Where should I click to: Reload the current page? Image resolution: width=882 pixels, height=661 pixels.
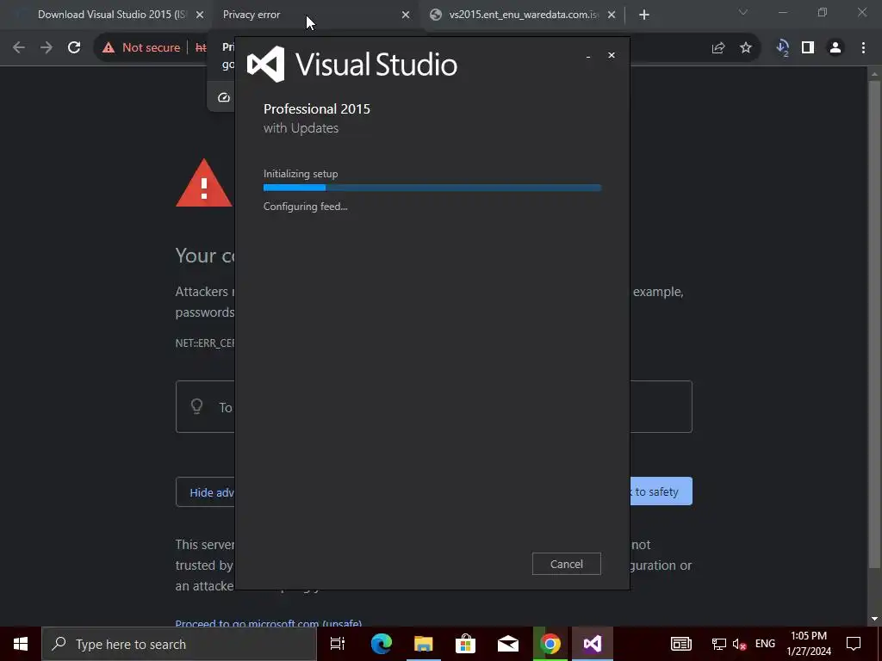tap(74, 48)
